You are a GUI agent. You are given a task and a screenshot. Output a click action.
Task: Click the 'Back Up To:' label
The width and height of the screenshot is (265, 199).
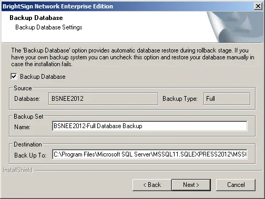(x=30, y=155)
